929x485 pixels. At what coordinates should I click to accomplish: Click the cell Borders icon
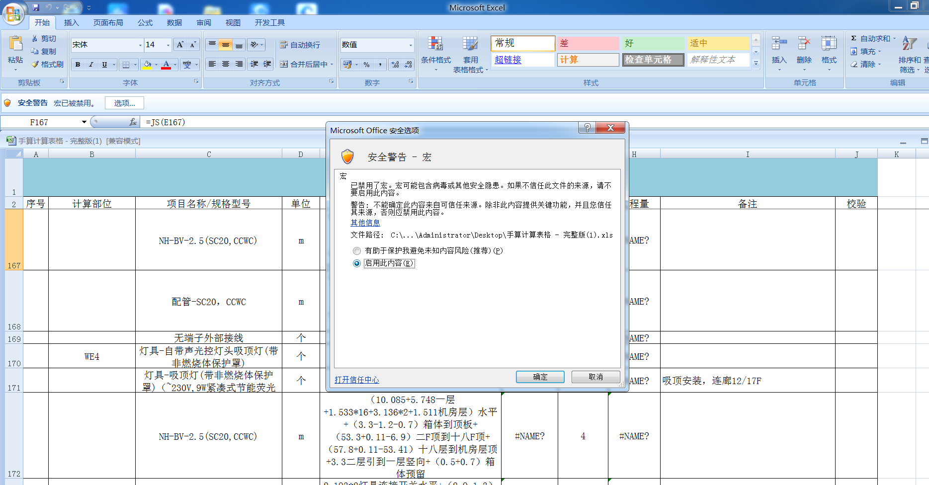click(126, 65)
